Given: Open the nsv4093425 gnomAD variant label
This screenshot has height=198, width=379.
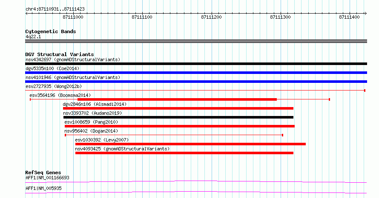Looking at the screenshot, I should [122, 149].
